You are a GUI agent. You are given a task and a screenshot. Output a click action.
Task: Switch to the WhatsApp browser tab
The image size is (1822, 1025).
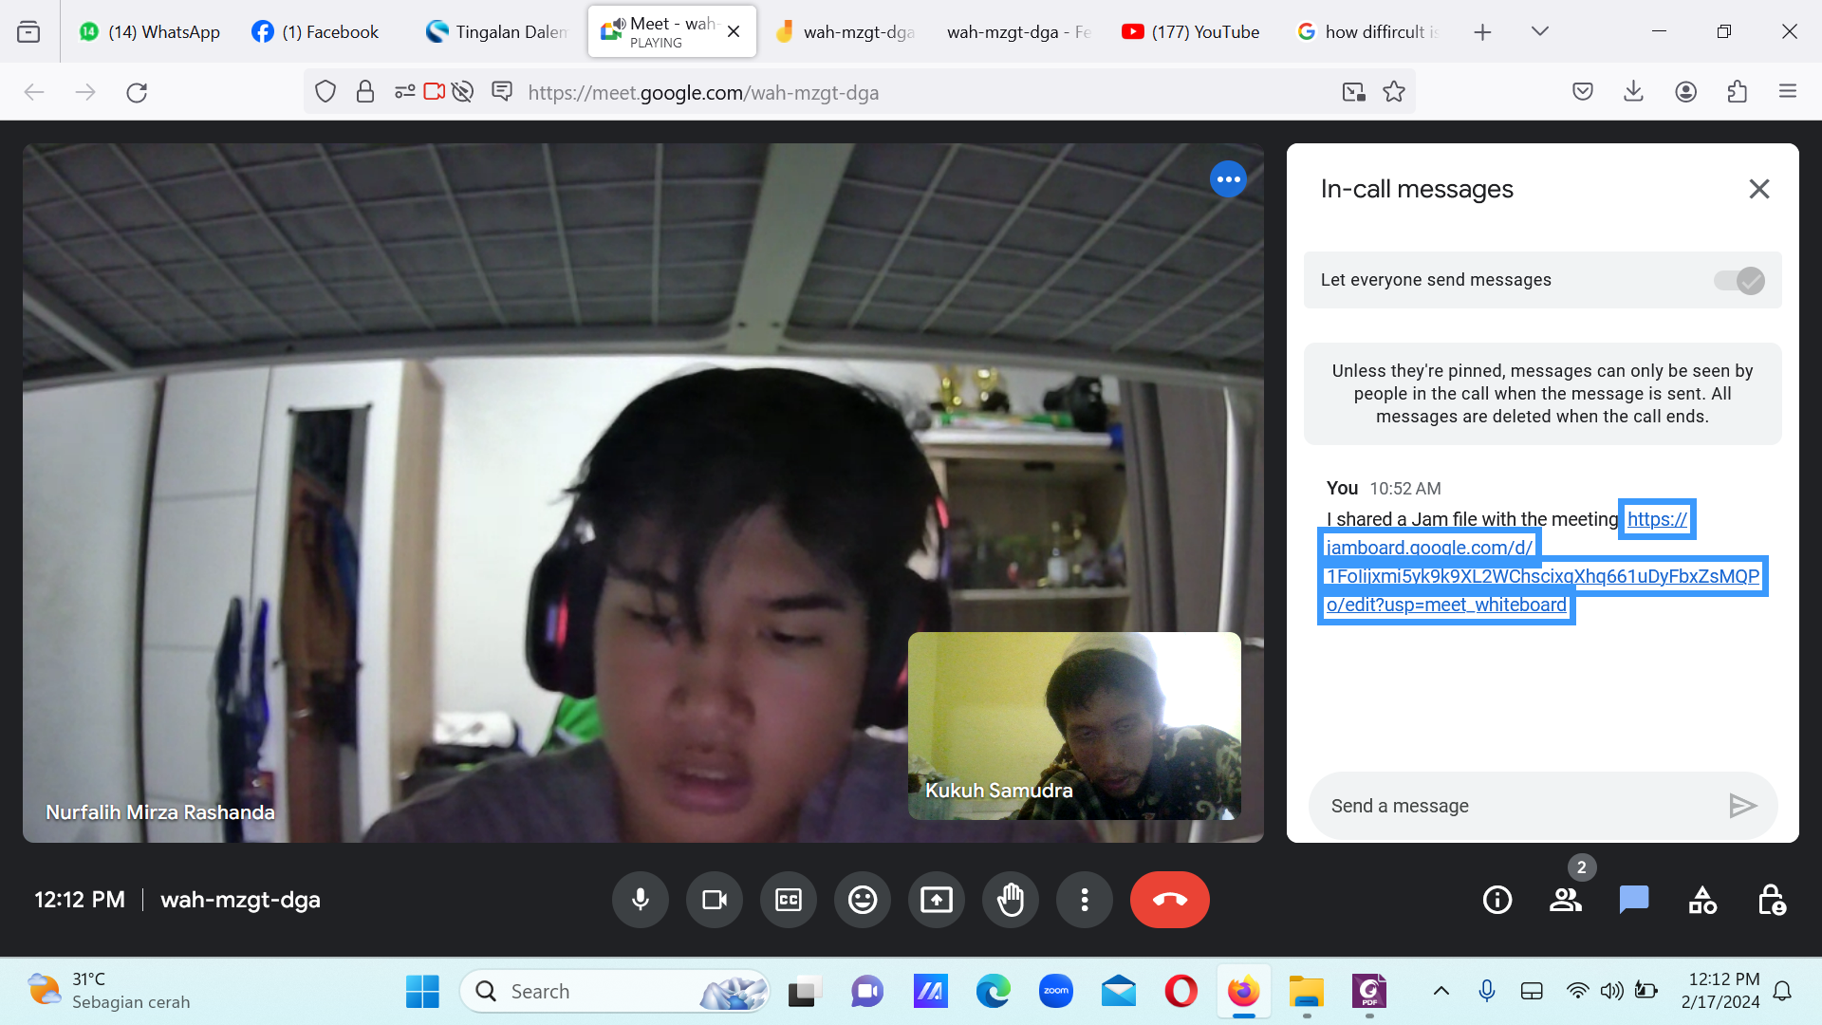click(150, 31)
